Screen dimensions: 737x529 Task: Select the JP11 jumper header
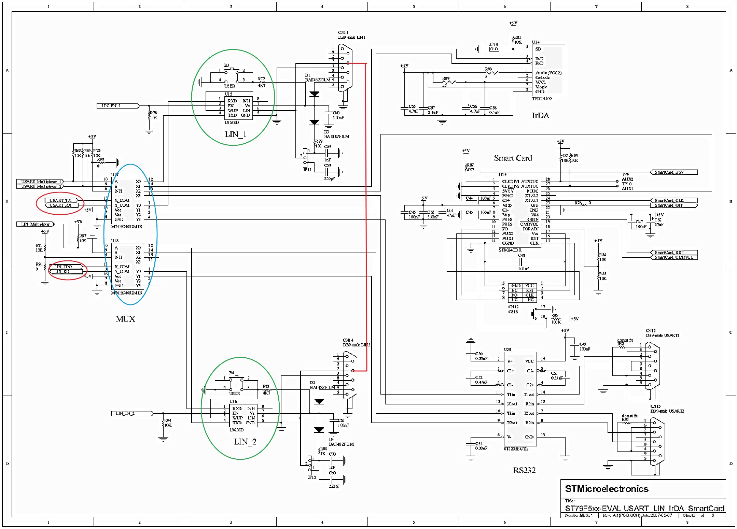pos(305,158)
